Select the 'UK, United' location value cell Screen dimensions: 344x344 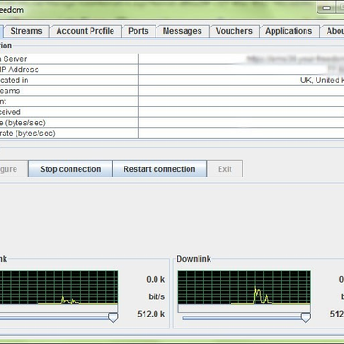242,81
